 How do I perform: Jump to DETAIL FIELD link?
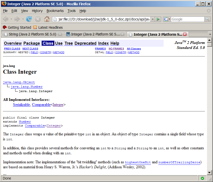(109, 52)
